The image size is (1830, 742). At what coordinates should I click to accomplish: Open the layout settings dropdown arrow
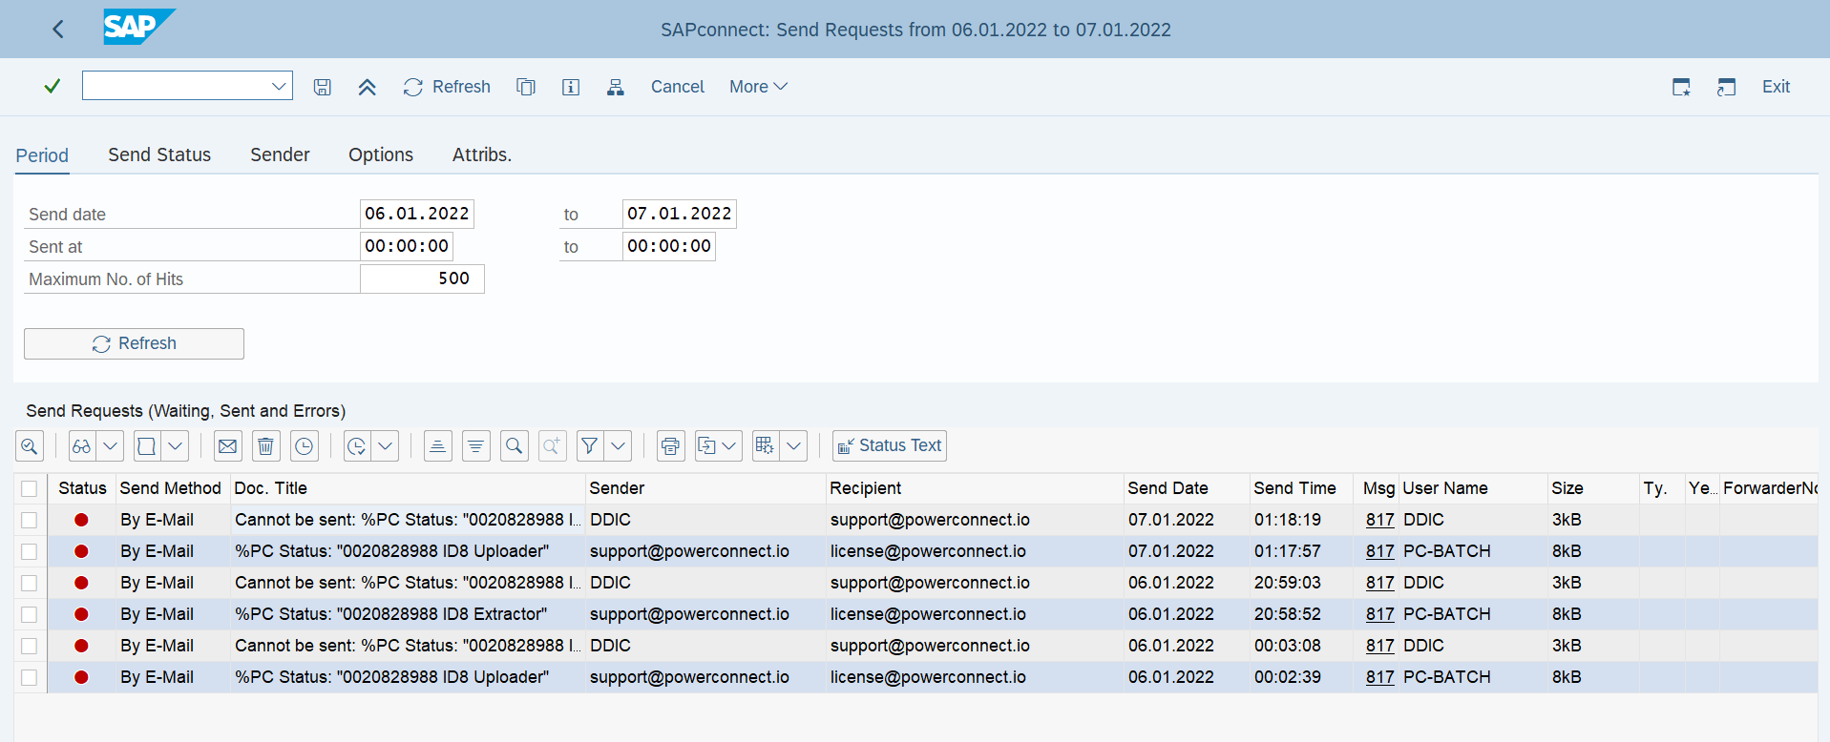pyautogui.click(x=793, y=445)
